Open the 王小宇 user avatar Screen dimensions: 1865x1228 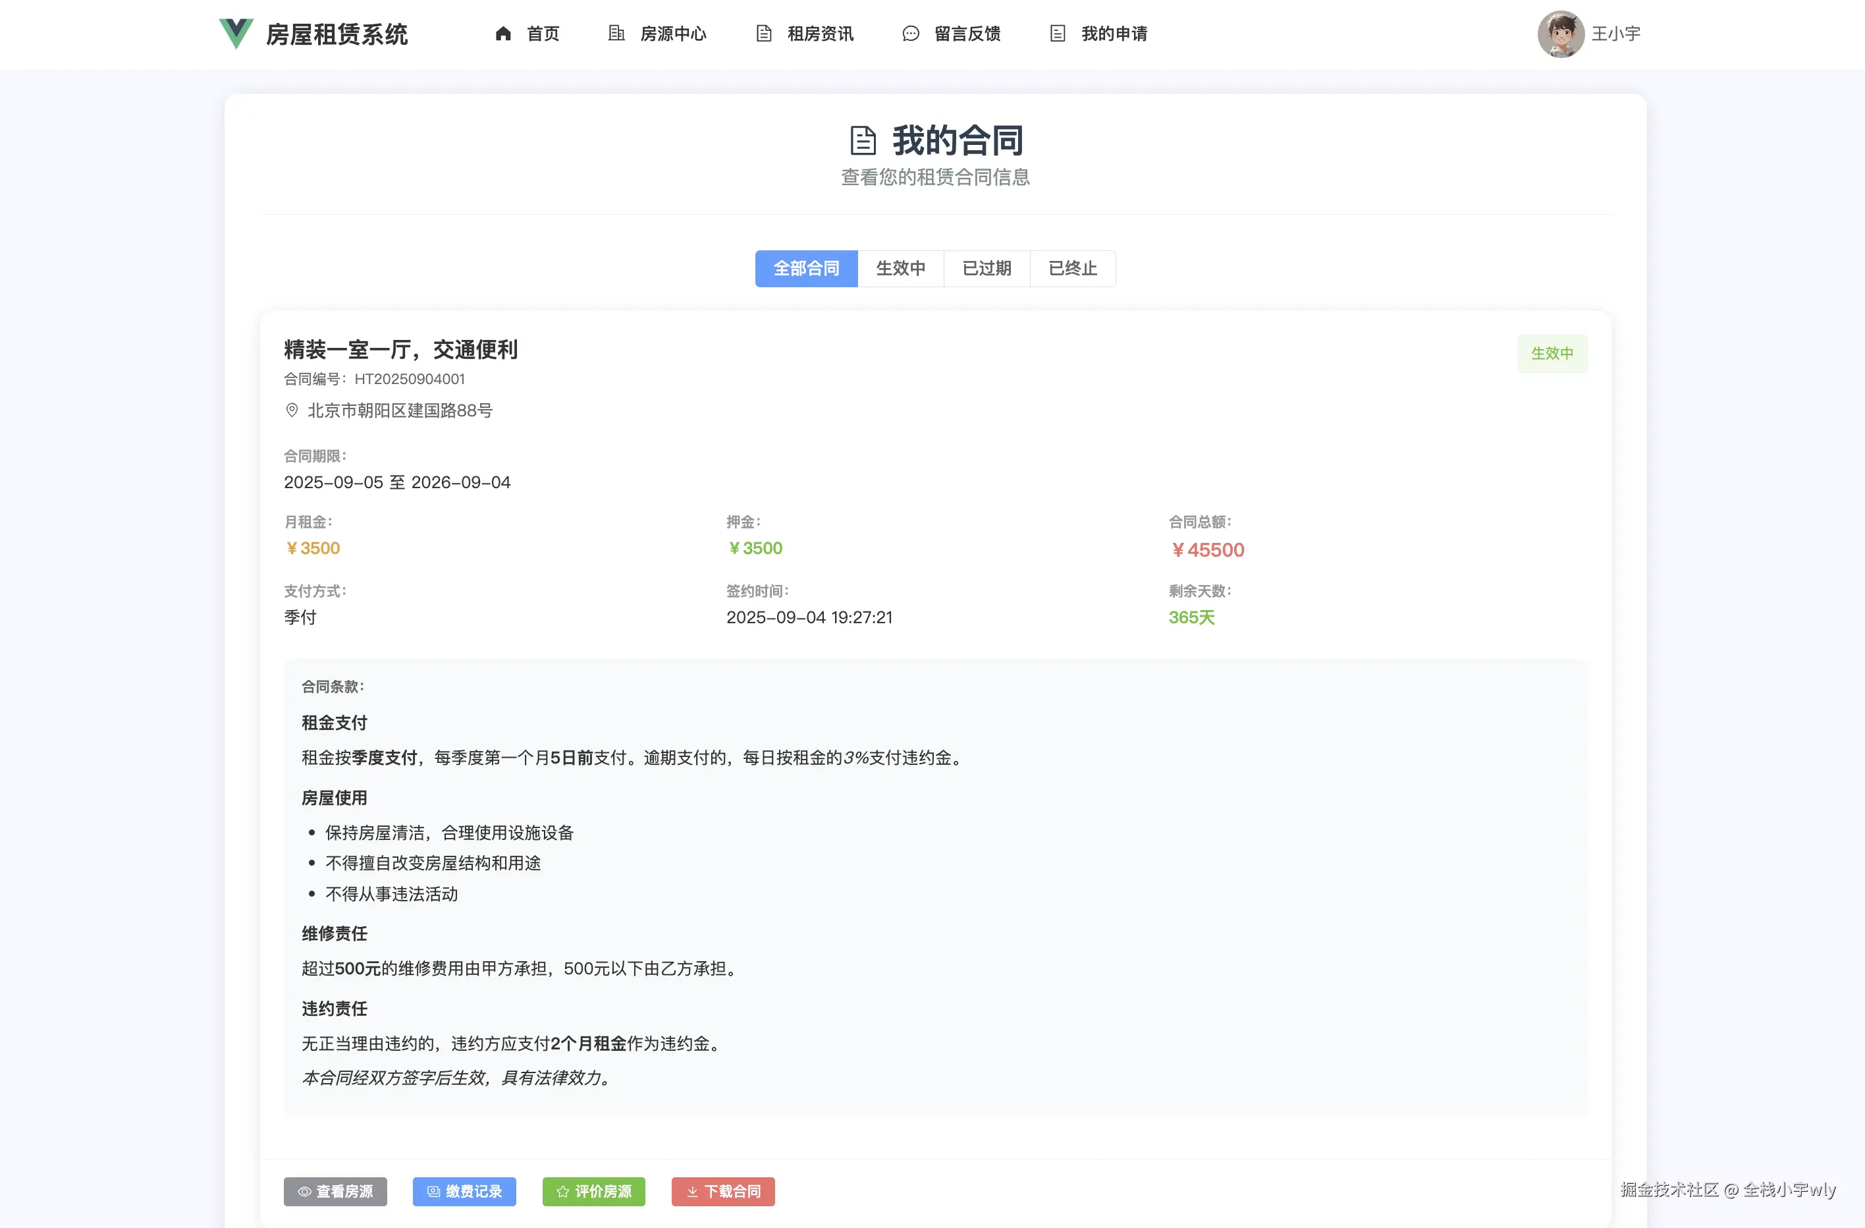click(x=1562, y=34)
